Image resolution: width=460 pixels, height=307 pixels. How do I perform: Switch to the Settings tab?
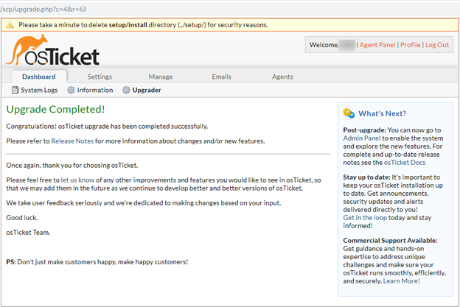100,77
